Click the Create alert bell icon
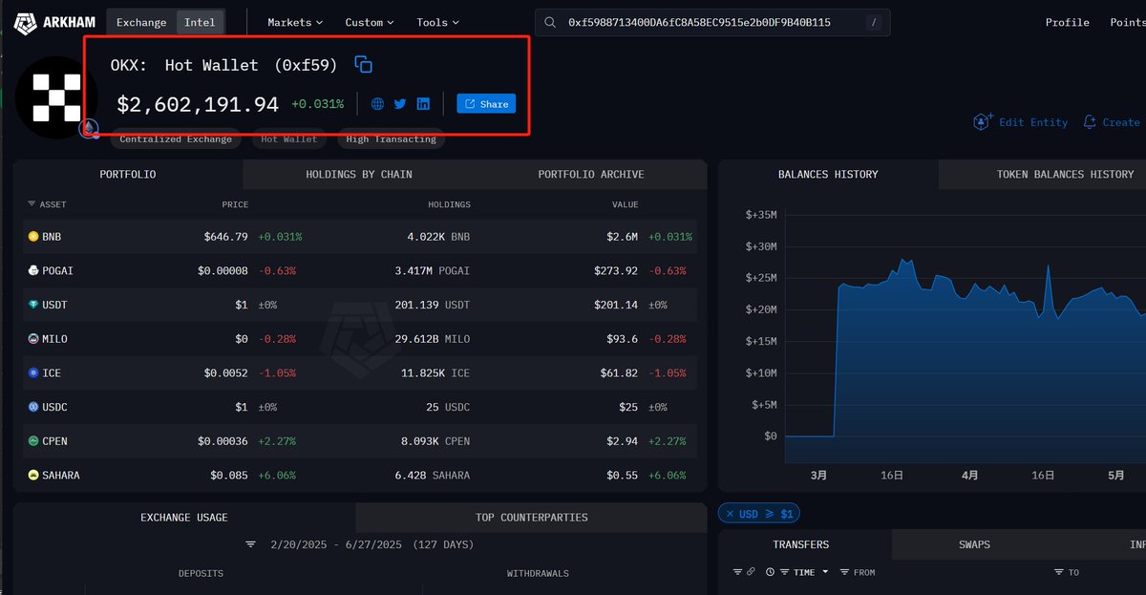 (1090, 121)
